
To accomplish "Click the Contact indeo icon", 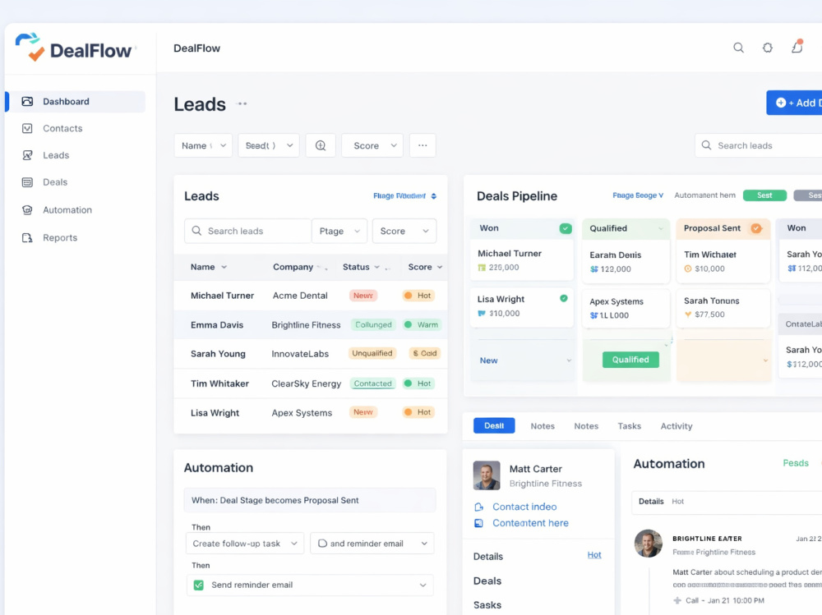I will [478, 507].
